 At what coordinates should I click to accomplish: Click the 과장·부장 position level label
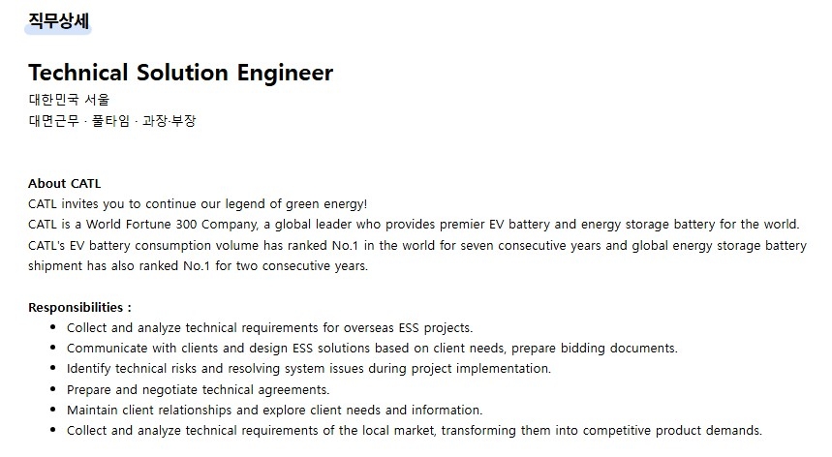pos(169,121)
